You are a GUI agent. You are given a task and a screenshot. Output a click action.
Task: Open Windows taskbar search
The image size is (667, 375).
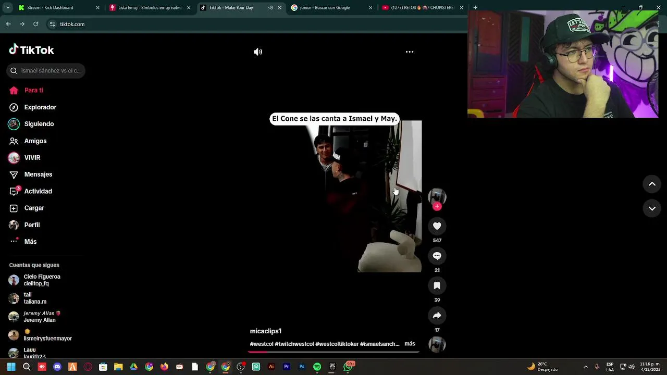pos(27,367)
